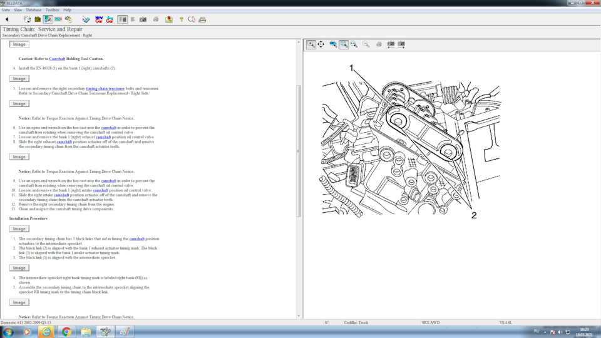Open the timing chain tensioner link

105,89
